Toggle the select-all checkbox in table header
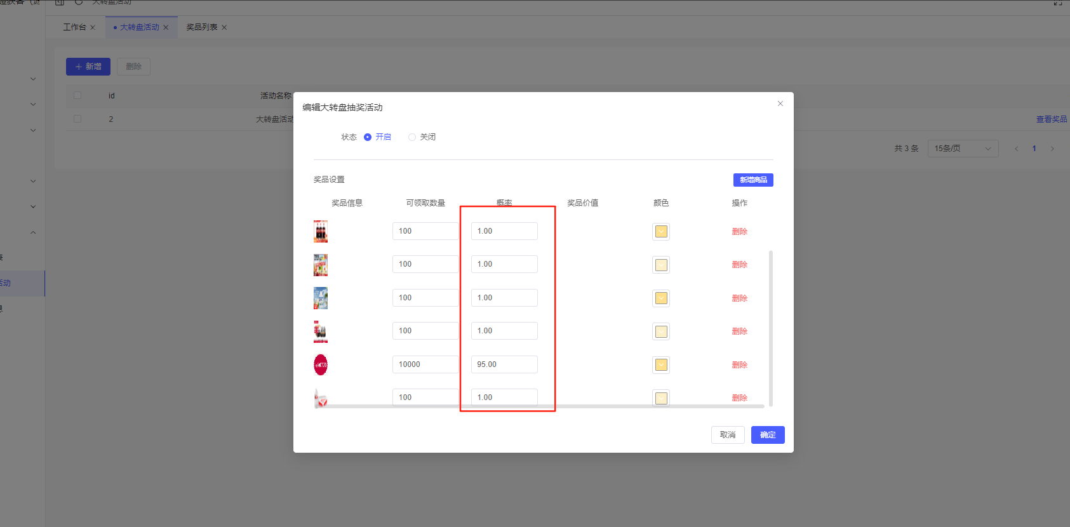This screenshot has height=527, width=1070. [77, 95]
